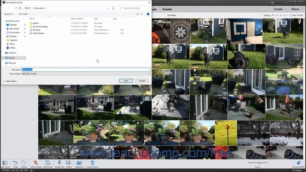306x172 pixels.
Task: Sort by the Type column header
Action: pos(96,19)
